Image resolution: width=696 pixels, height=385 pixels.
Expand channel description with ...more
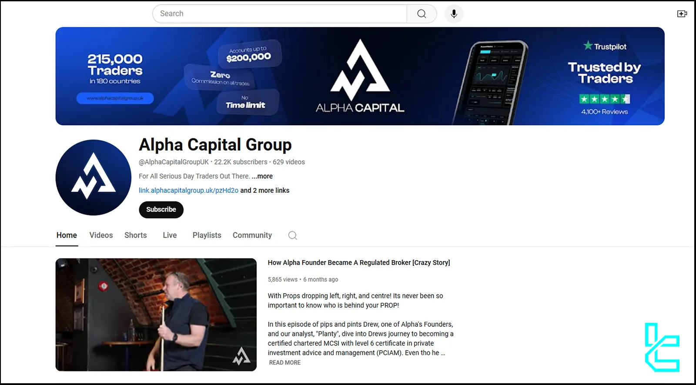coord(262,176)
